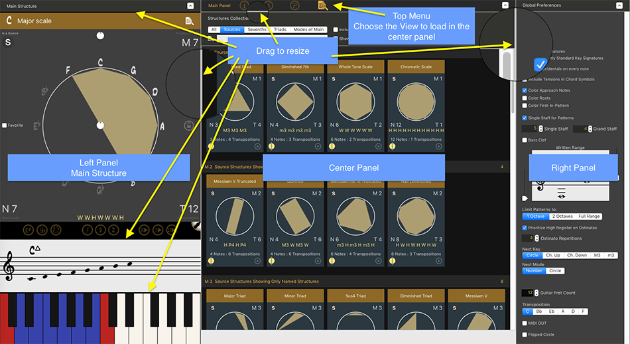Enable Color First-In-Pattern checkbox
This screenshot has height=344, width=630.
coord(525,106)
